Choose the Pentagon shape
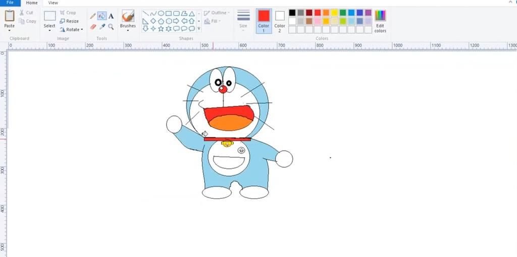This screenshot has width=517, height=257. 161,21
